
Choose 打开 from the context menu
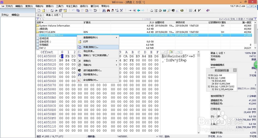[x=98, y=41]
